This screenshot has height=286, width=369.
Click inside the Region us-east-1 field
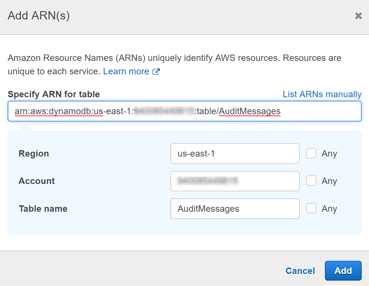click(x=235, y=153)
